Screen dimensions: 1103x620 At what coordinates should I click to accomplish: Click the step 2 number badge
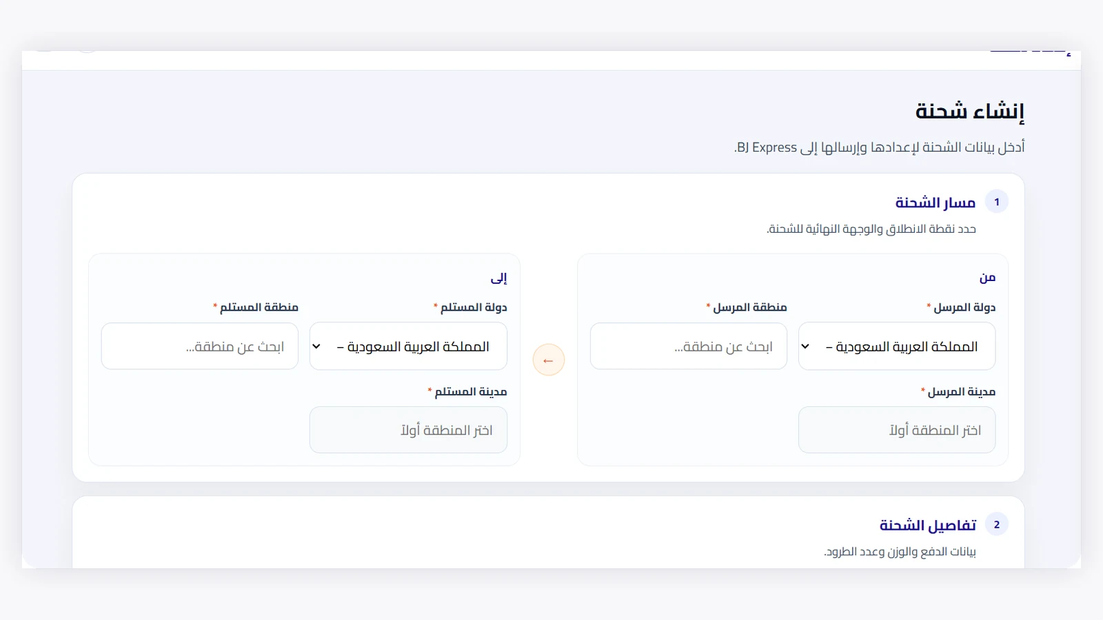point(997,524)
